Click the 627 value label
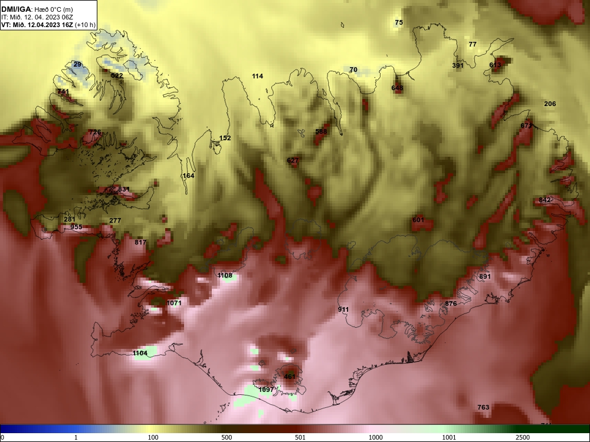This screenshot has width=590, height=442. (293, 160)
